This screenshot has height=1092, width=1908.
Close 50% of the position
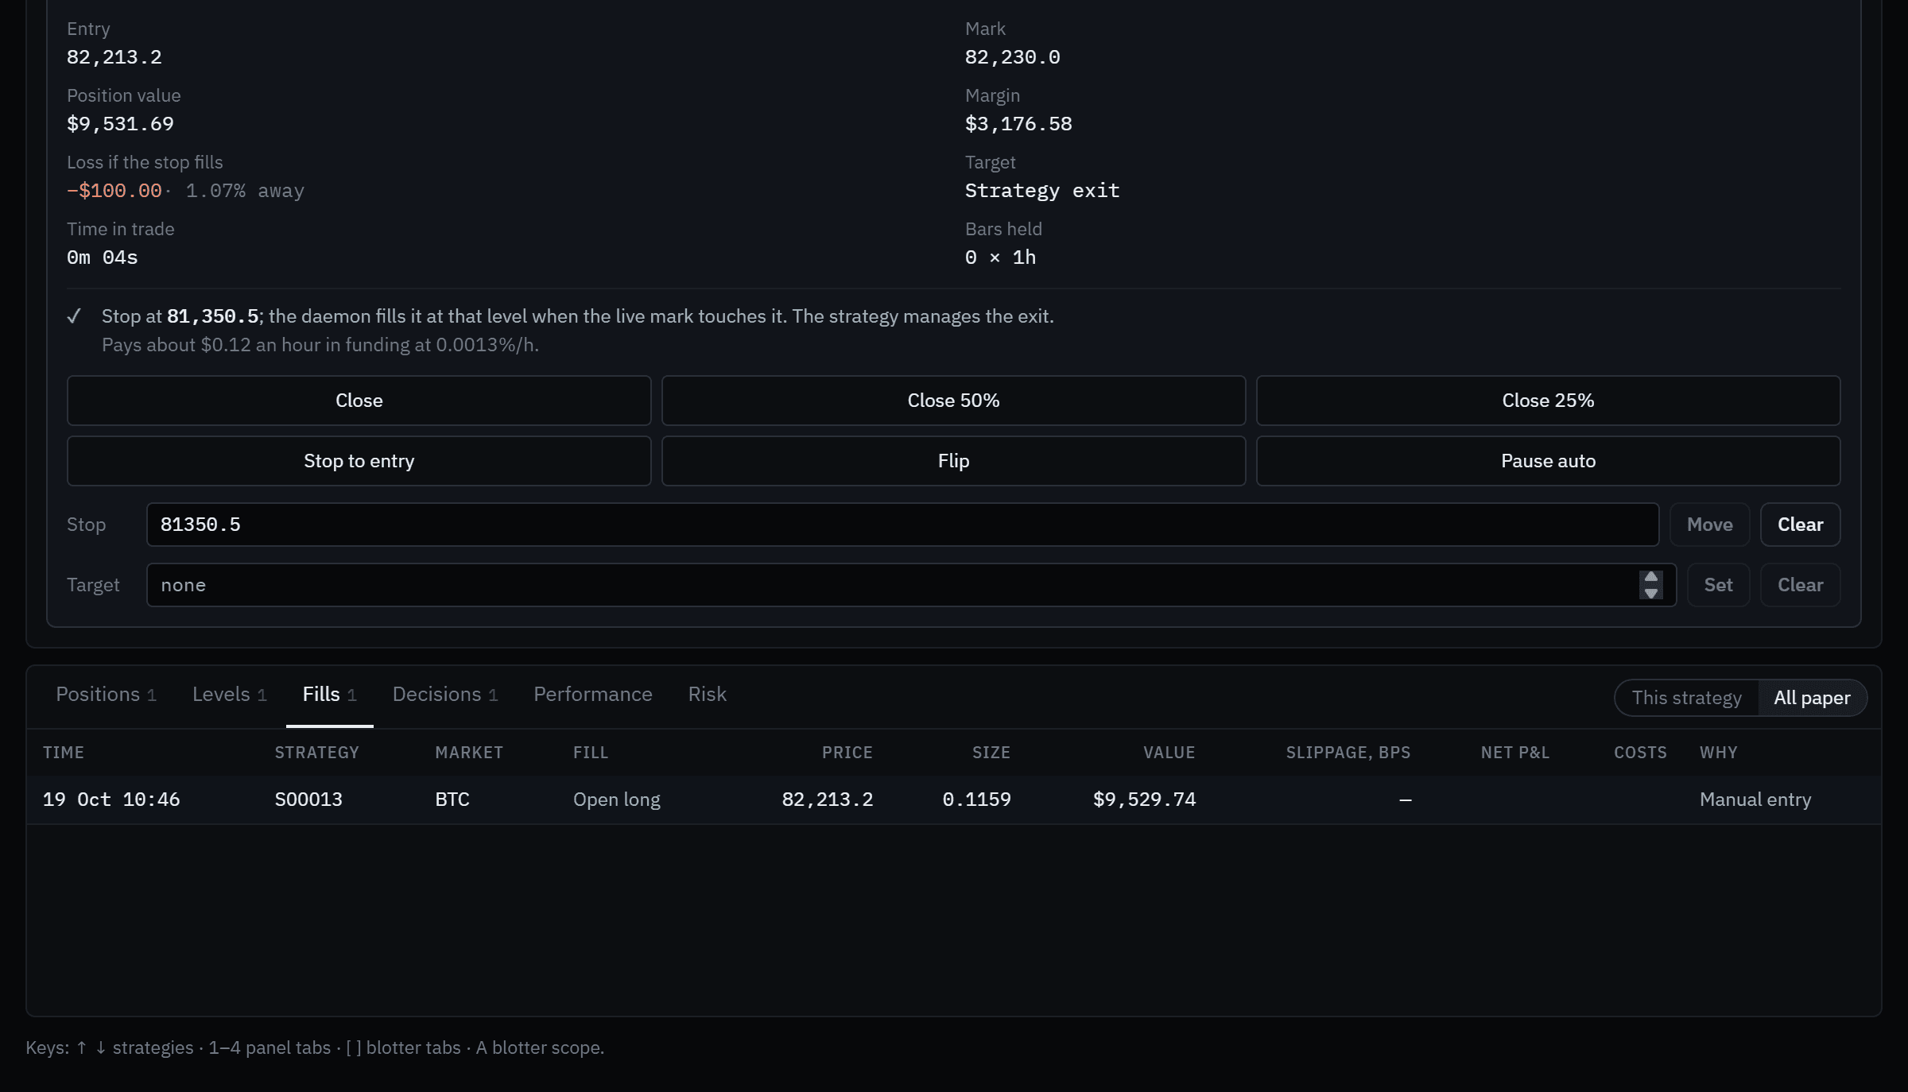pyautogui.click(x=953, y=401)
